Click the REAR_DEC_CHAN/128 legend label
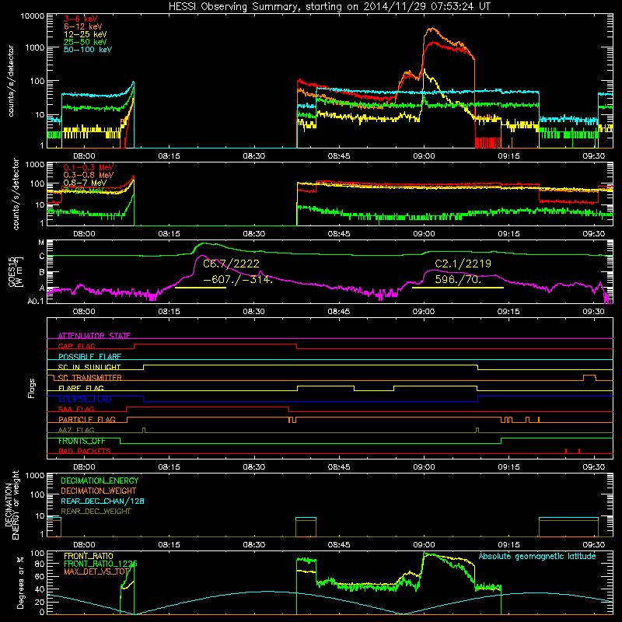This screenshot has width=622, height=622. (x=103, y=501)
